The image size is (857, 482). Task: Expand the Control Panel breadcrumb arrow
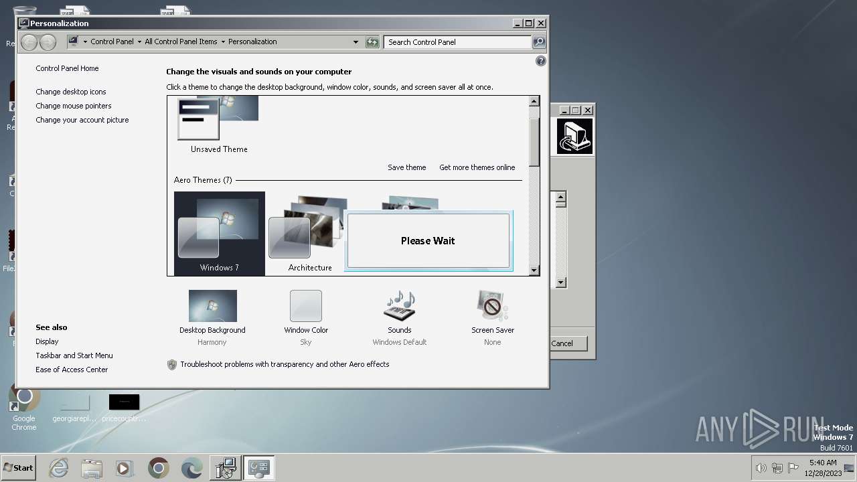[139, 42]
